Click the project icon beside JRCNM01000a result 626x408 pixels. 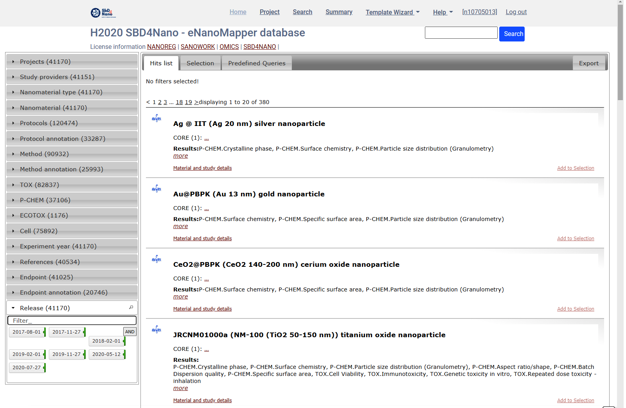pyautogui.click(x=156, y=330)
